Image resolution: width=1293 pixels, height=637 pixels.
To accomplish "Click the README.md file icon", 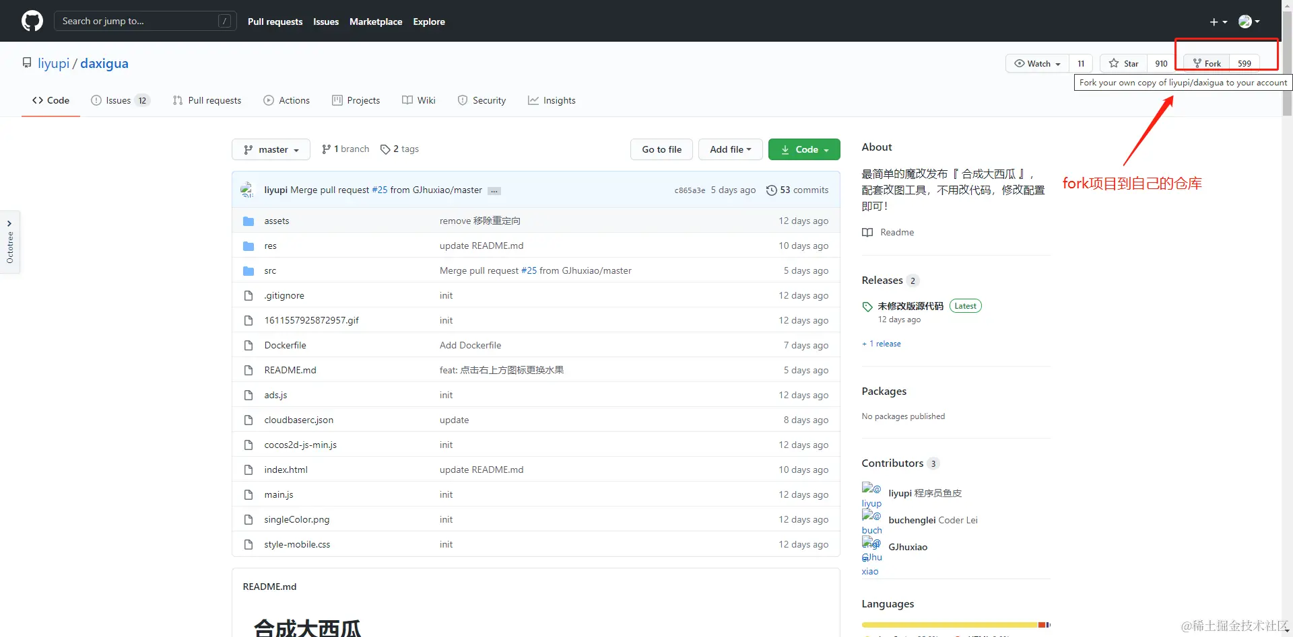I will pyautogui.click(x=248, y=370).
